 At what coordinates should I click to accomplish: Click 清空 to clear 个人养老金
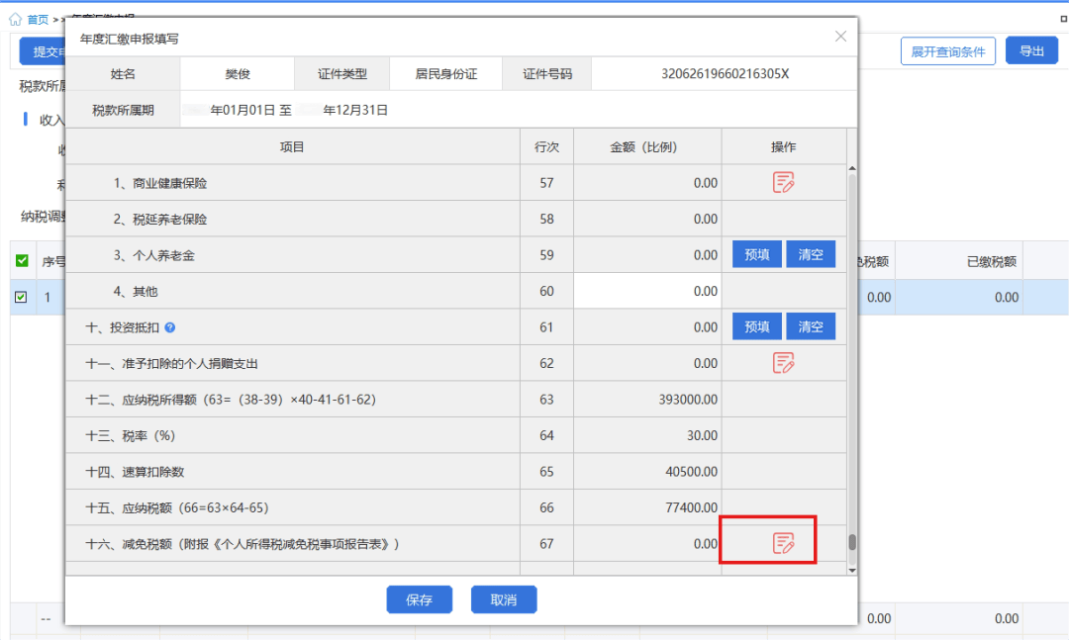click(810, 254)
